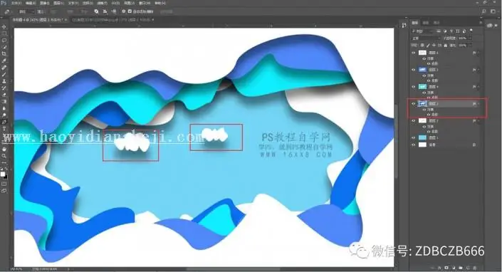Select the Pen tool in toolbox
The height and width of the screenshot is (272, 502).
coord(4,122)
